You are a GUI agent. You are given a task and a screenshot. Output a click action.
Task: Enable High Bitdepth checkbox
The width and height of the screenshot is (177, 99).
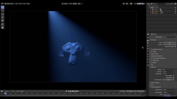173,76
